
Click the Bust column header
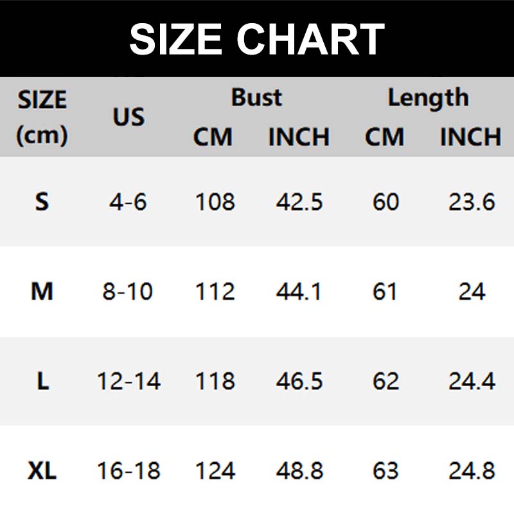click(x=256, y=98)
